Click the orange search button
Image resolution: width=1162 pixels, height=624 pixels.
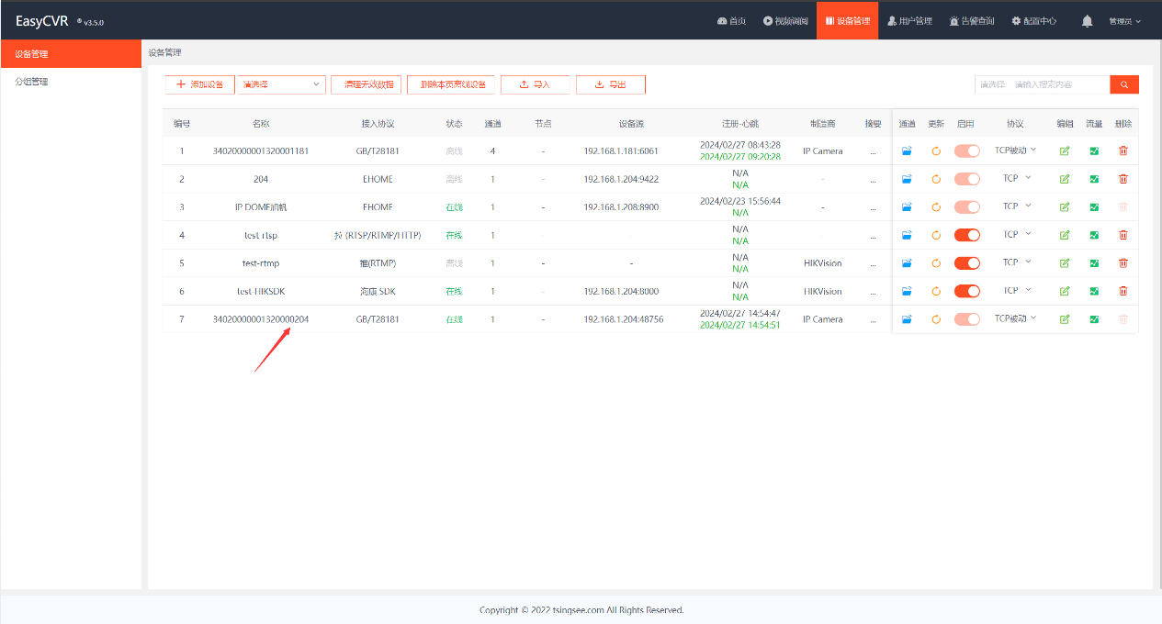tap(1124, 84)
